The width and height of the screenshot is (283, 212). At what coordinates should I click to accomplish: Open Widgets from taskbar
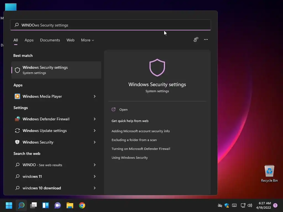pos(46,205)
